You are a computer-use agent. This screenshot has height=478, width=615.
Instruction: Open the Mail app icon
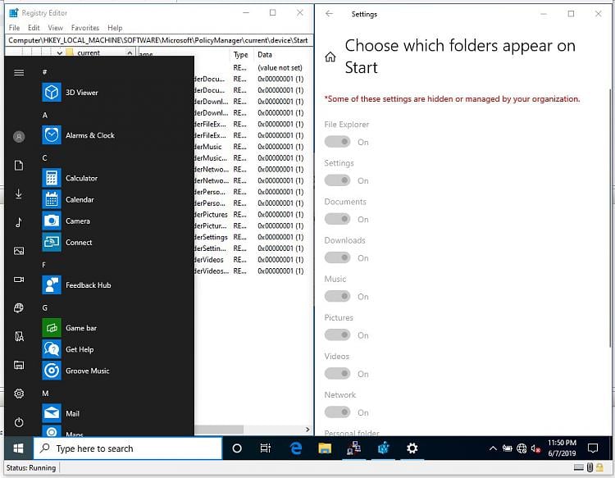[x=52, y=413]
